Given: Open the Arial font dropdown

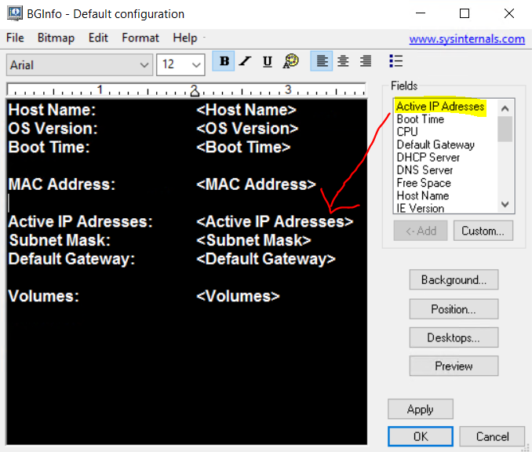Looking at the screenshot, I should tap(79, 64).
